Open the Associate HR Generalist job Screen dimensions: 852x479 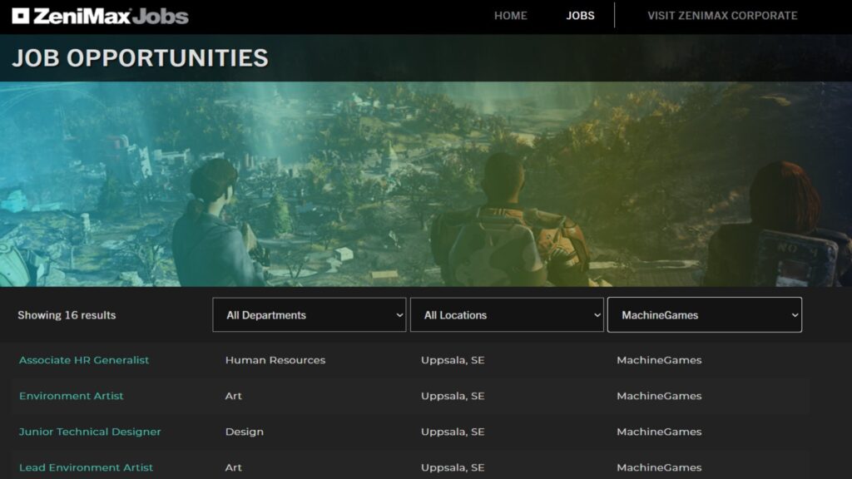click(x=84, y=360)
